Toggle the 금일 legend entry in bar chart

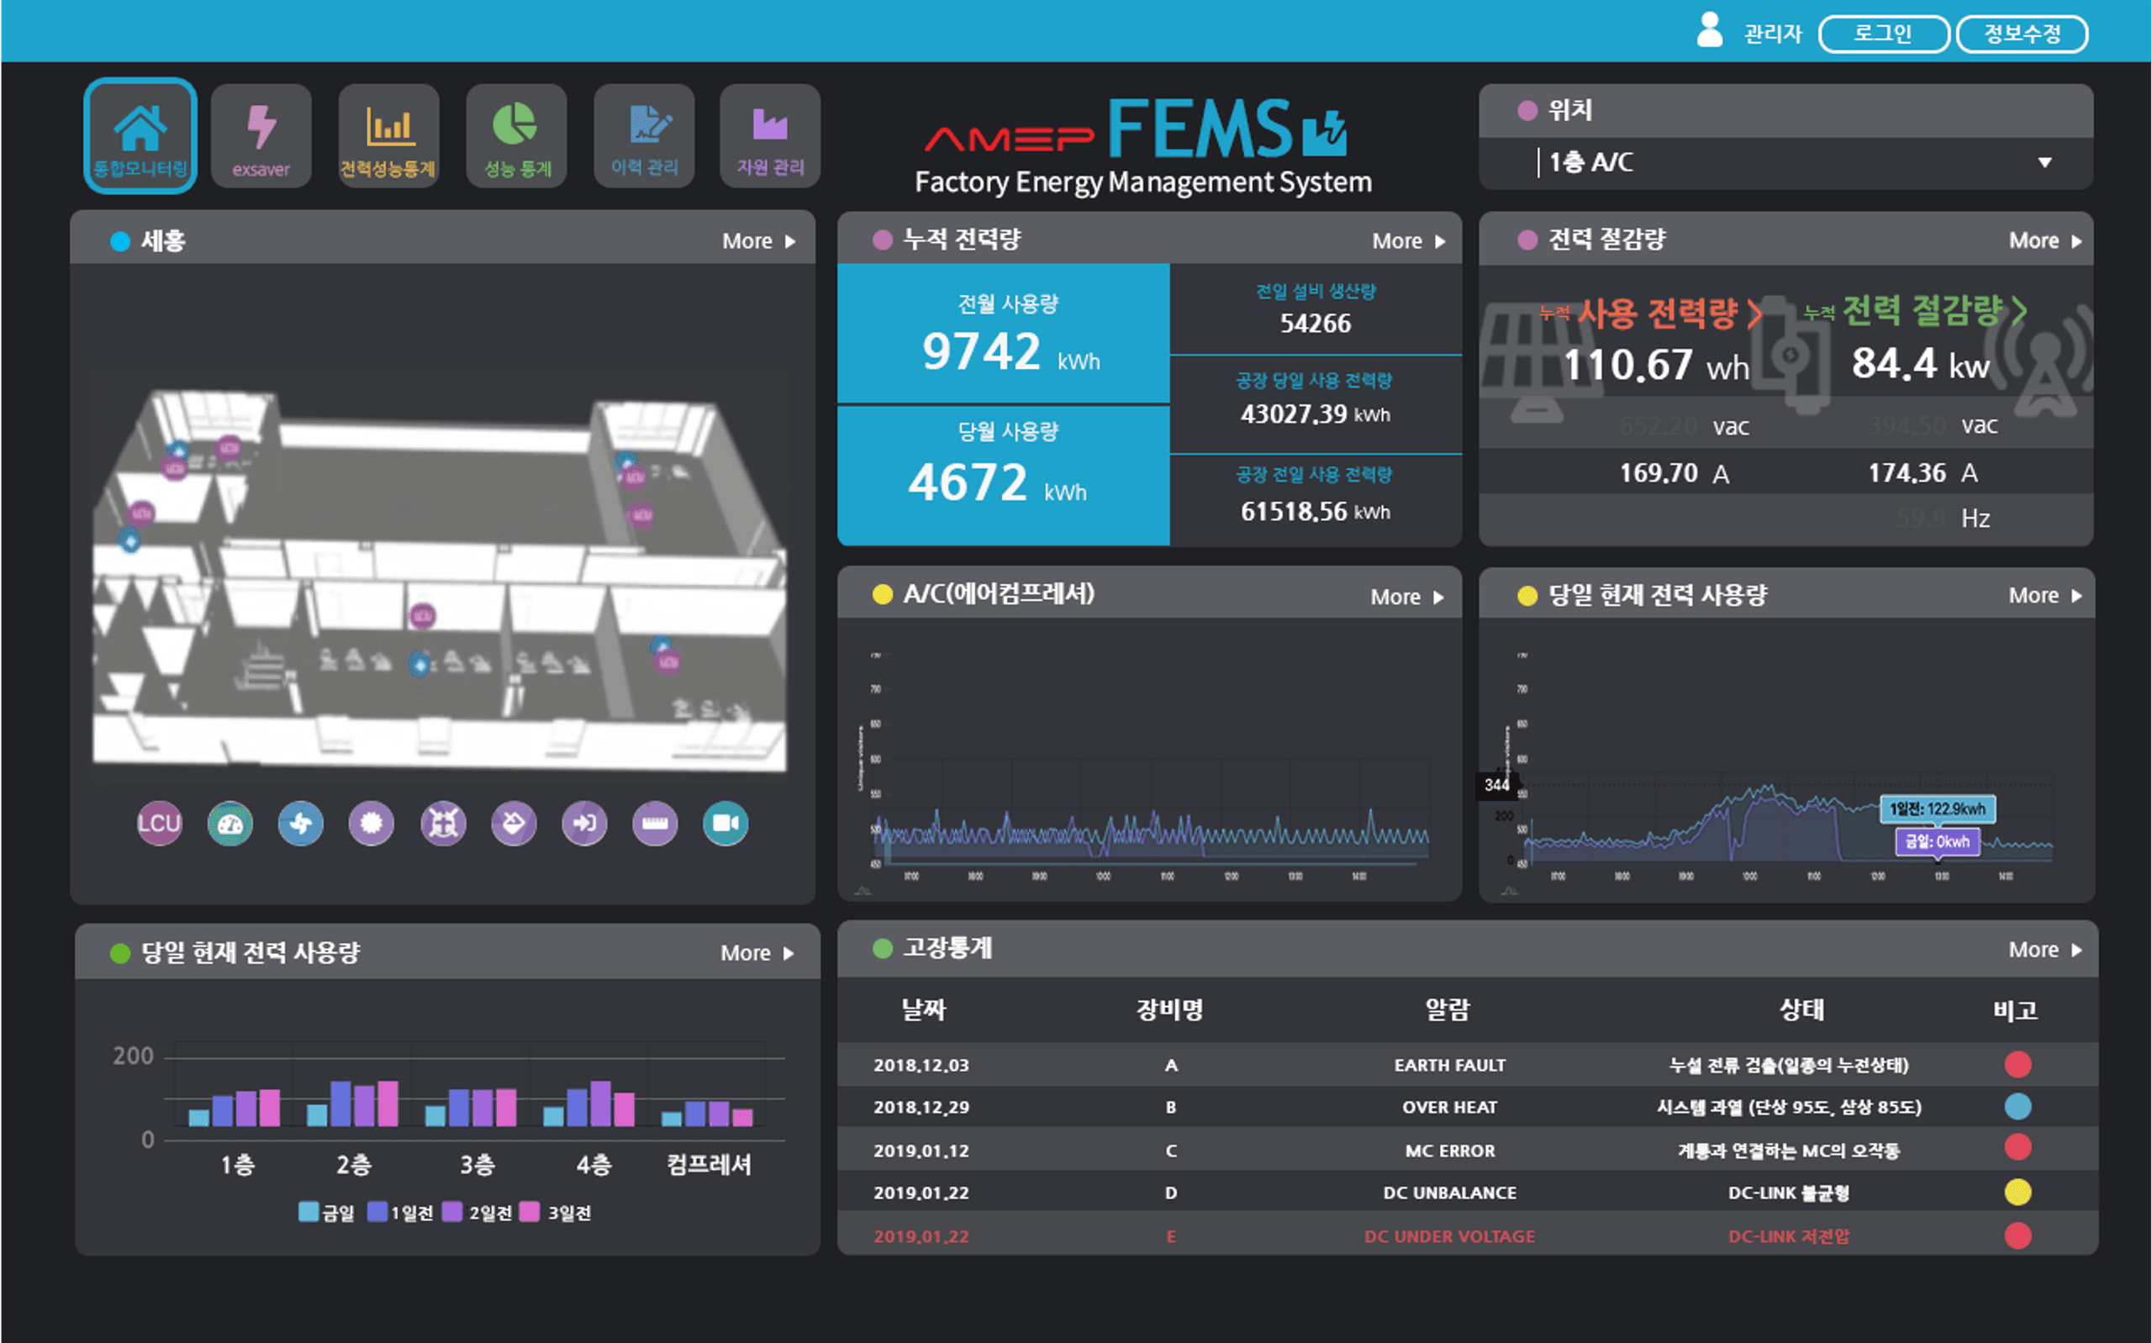326,1213
